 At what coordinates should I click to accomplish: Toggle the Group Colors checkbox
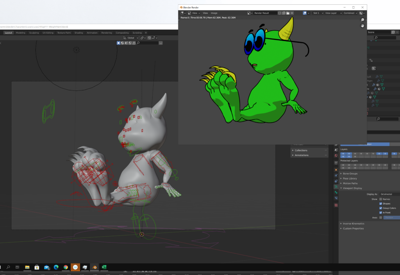(x=381, y=208)
